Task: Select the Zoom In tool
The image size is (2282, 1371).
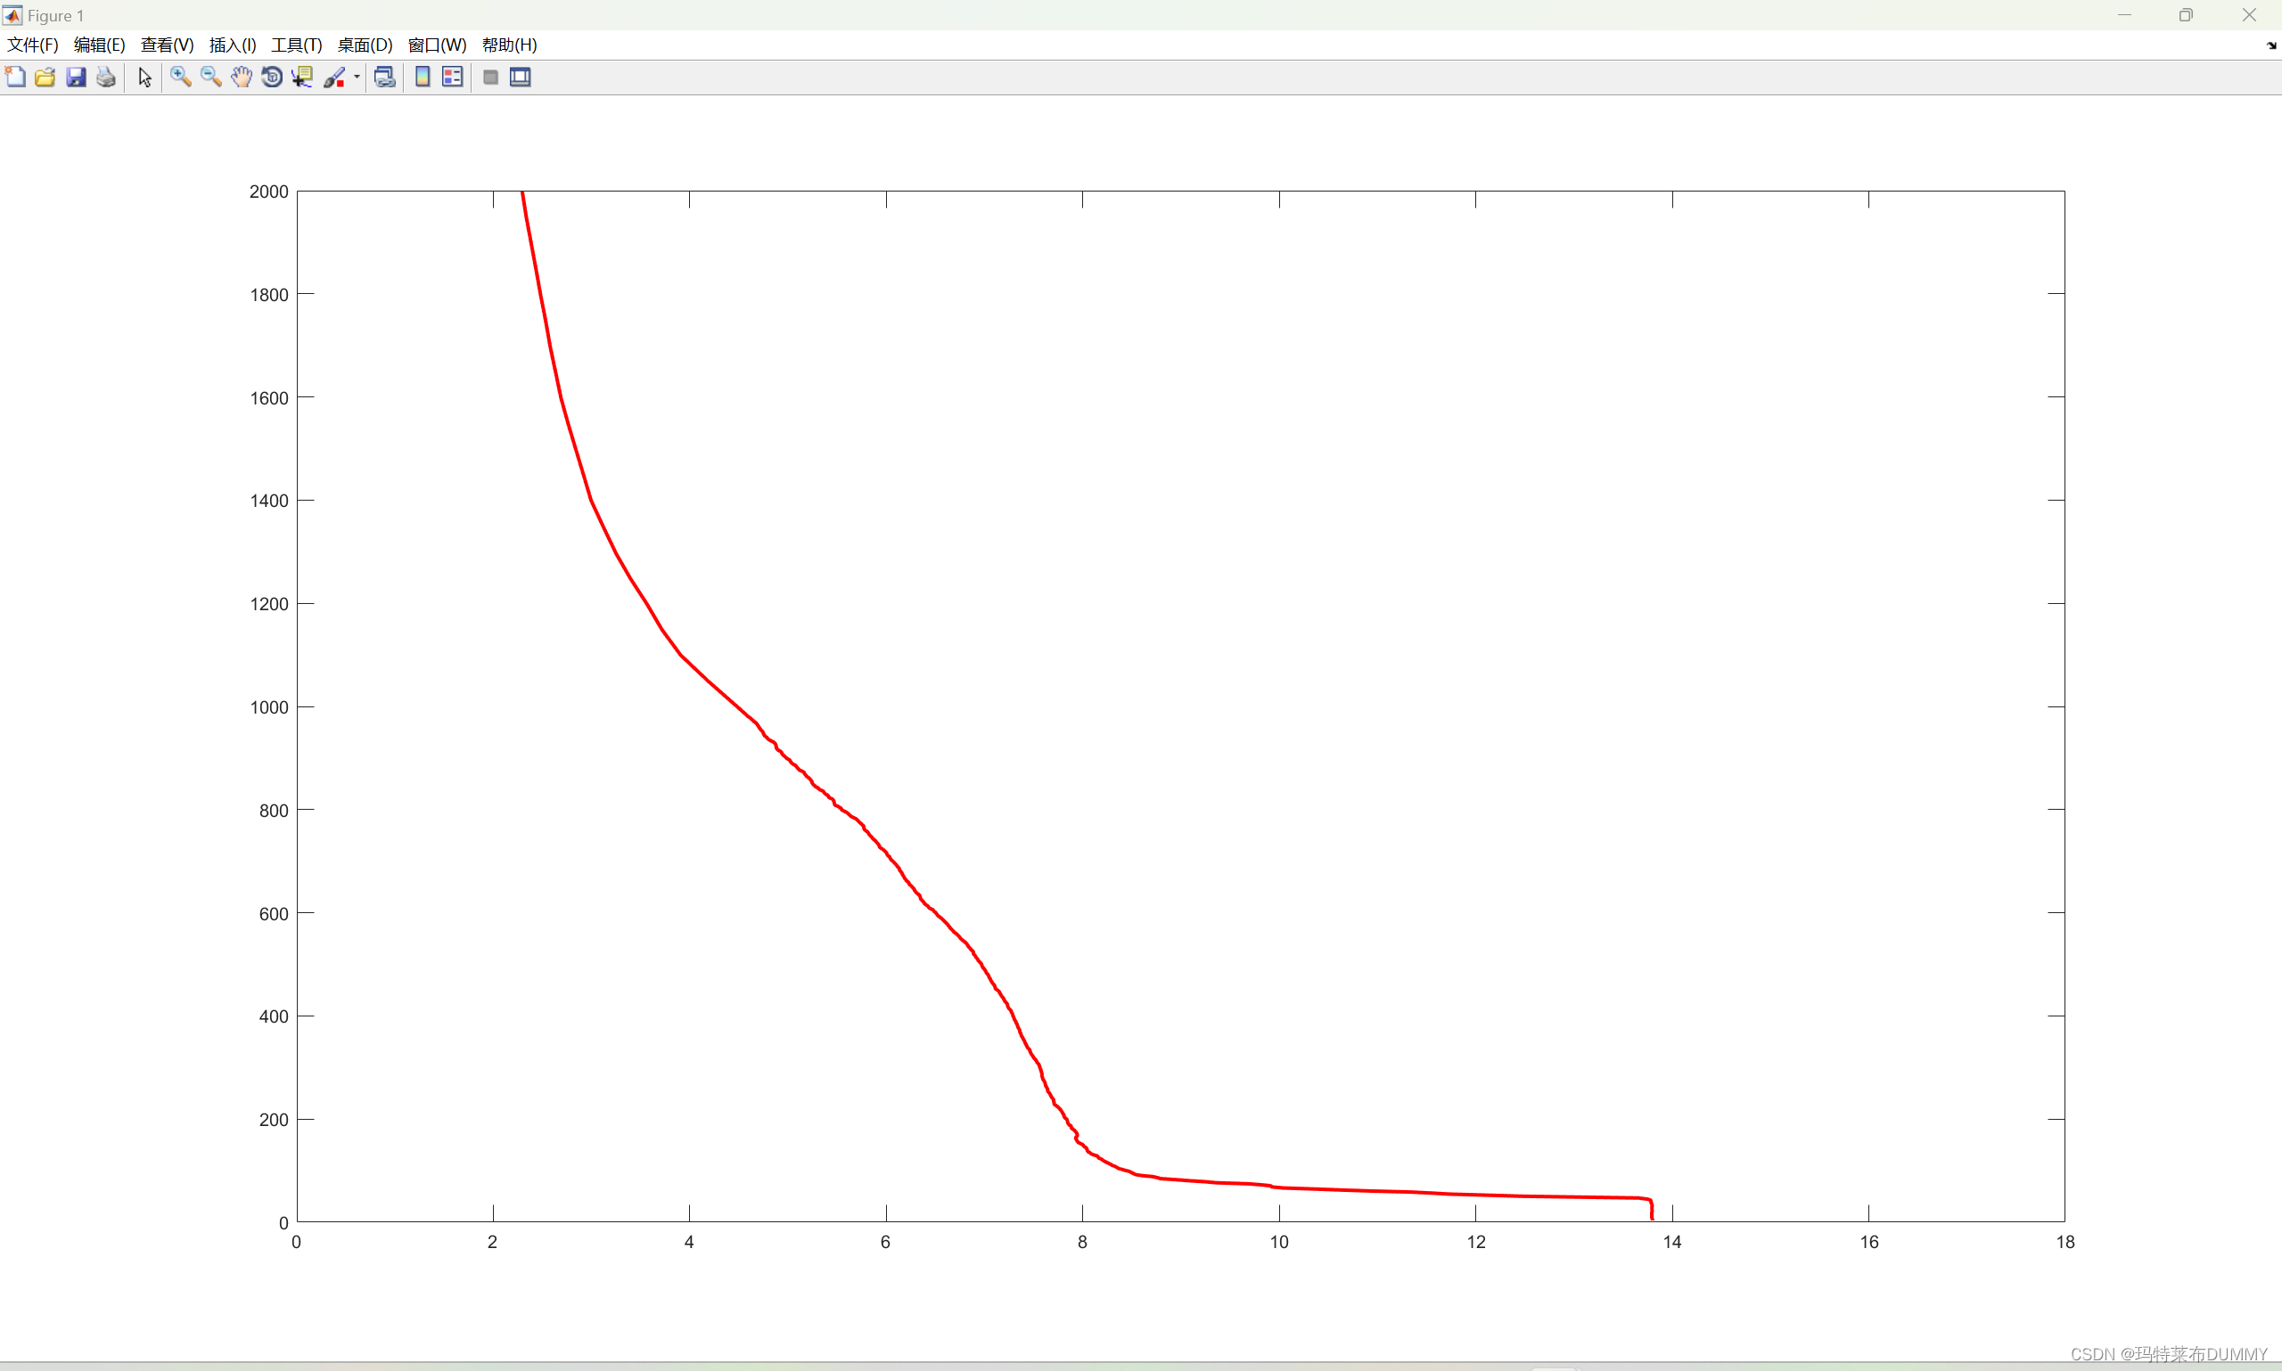Action: [x=180, y=78]
